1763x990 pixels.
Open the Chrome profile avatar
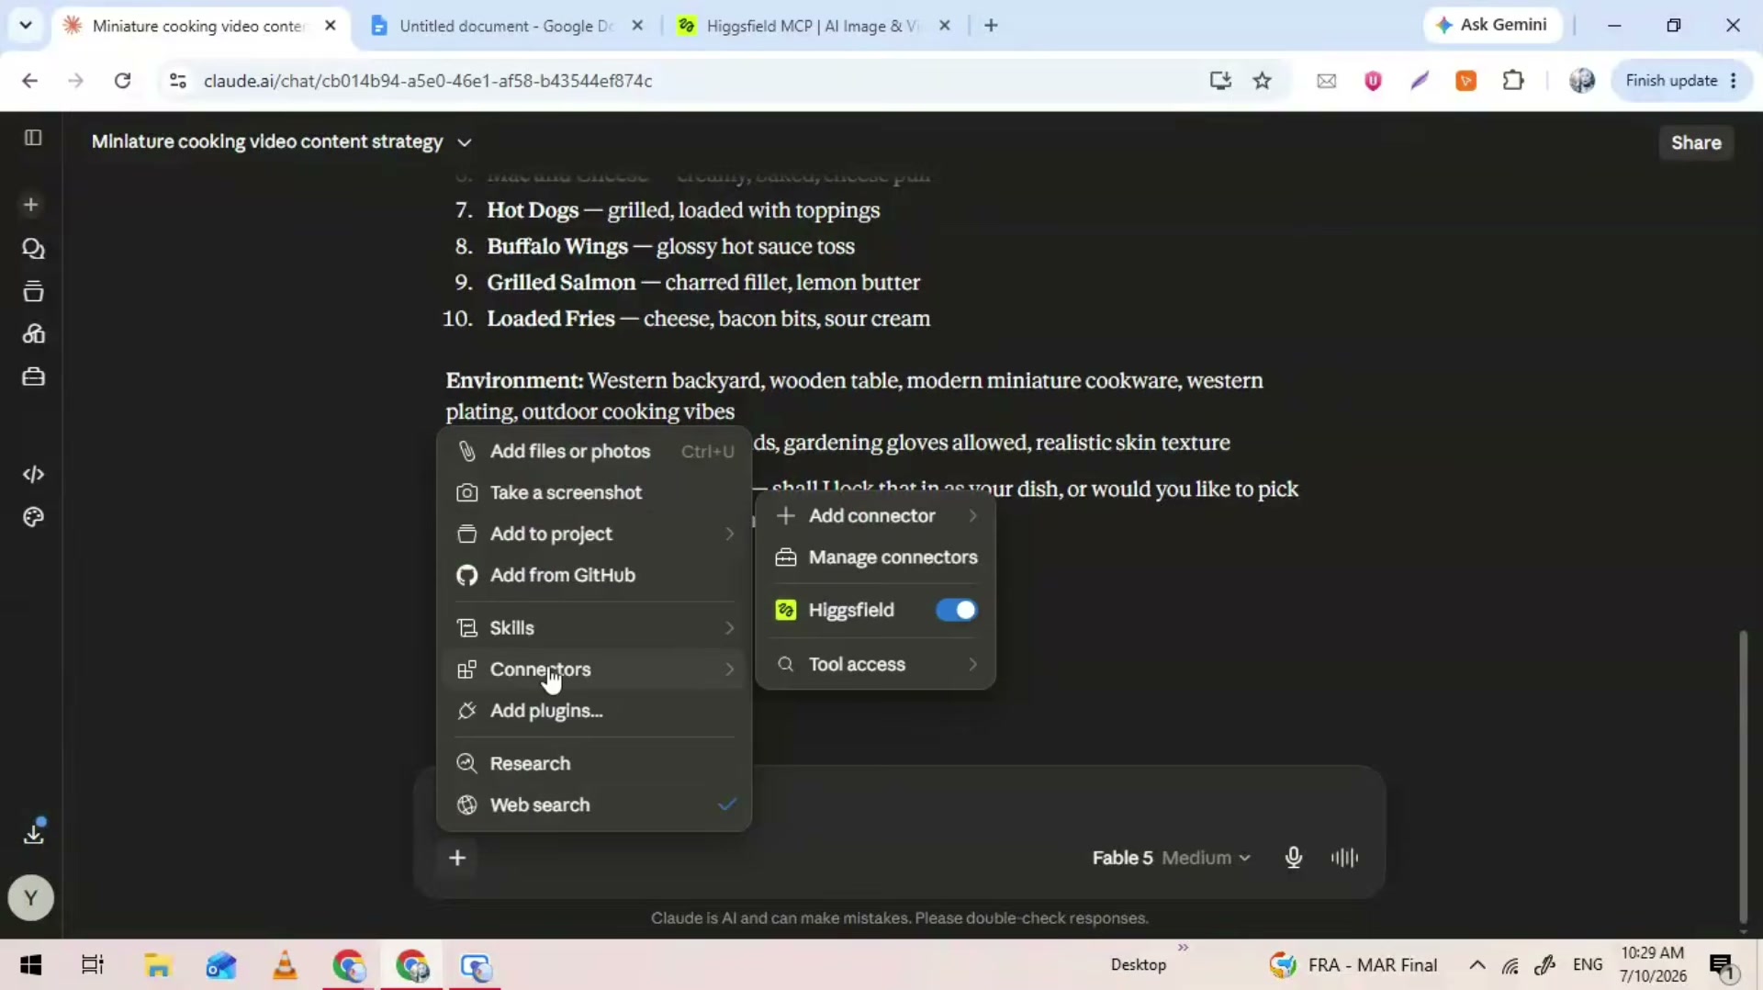(x=1582, y=81)
